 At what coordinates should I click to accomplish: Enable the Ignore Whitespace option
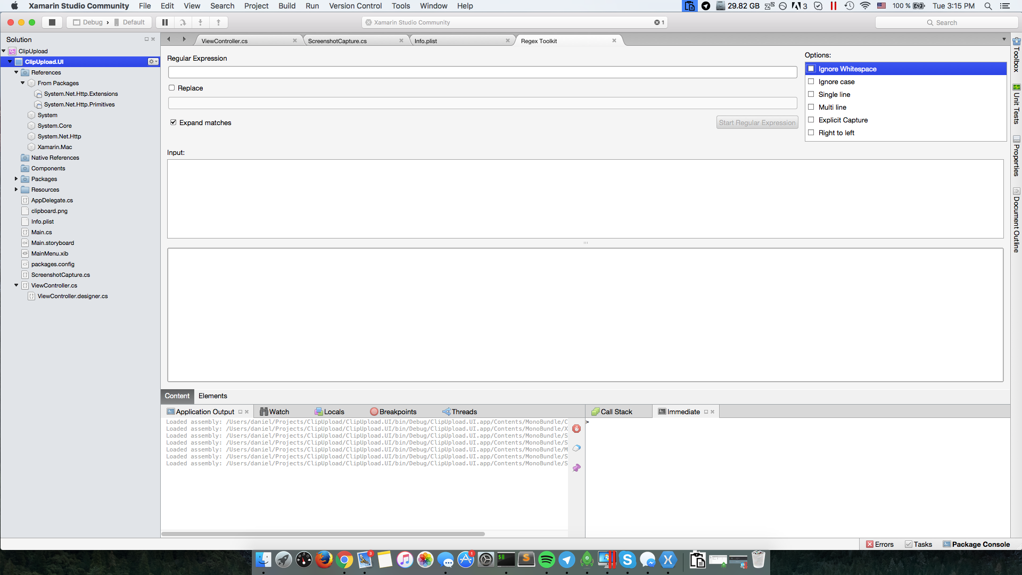[x=811, y=69]
